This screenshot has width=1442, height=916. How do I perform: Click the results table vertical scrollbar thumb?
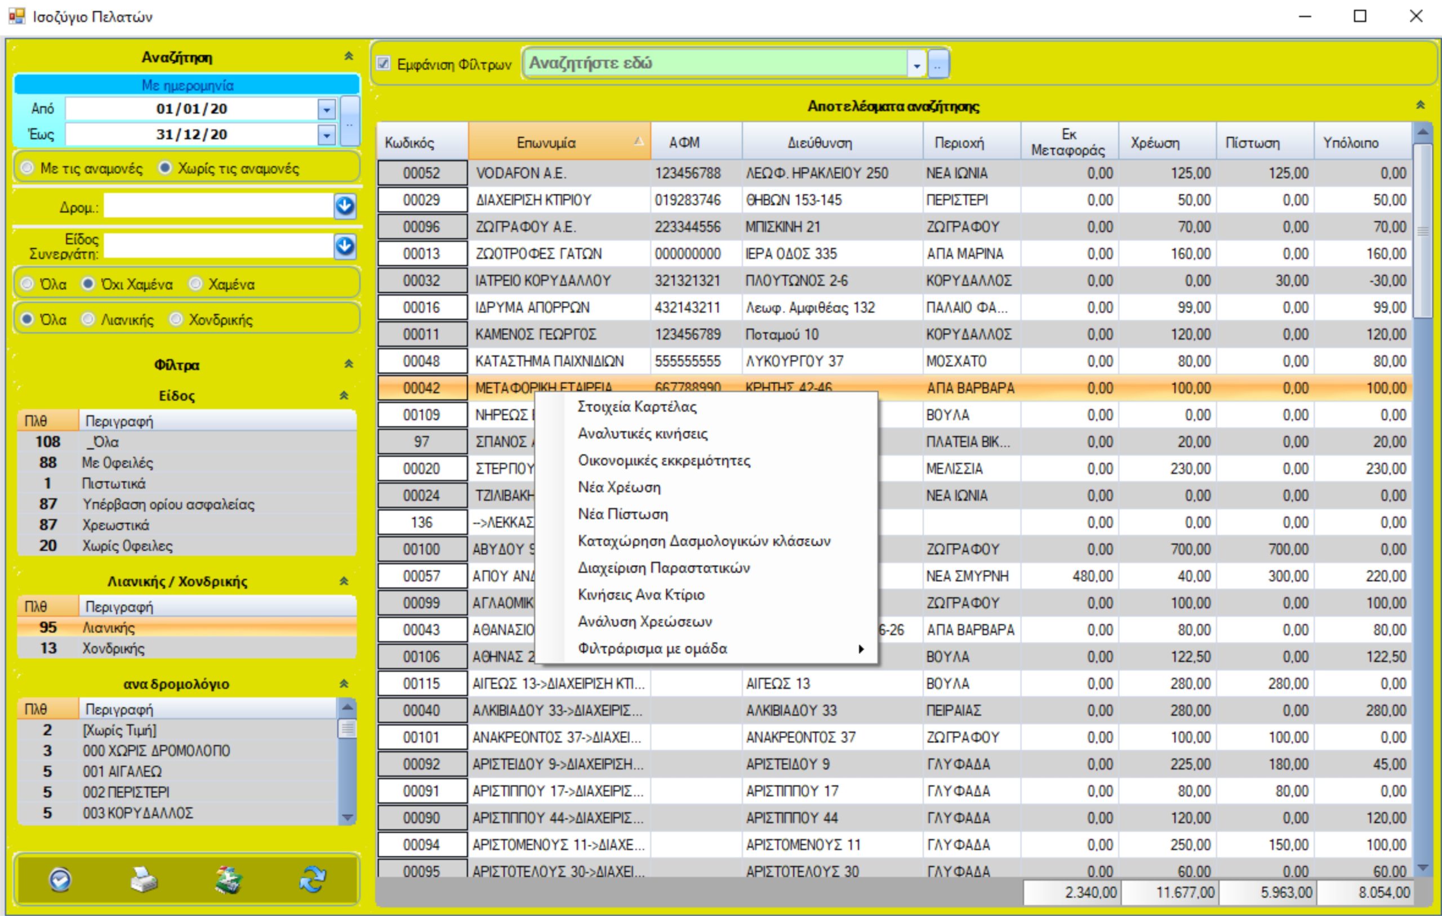tap(1422, 230)
